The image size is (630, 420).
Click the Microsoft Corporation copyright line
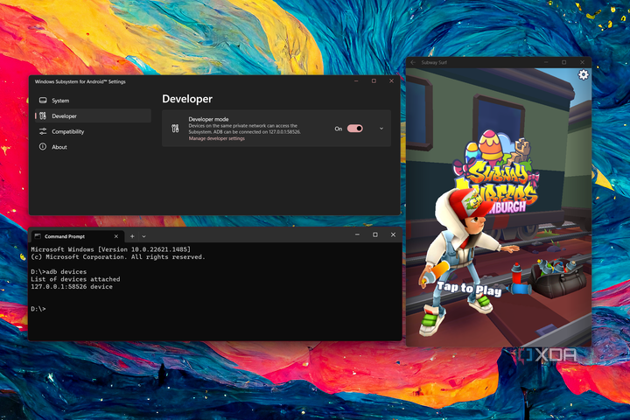tap(118, 257)
